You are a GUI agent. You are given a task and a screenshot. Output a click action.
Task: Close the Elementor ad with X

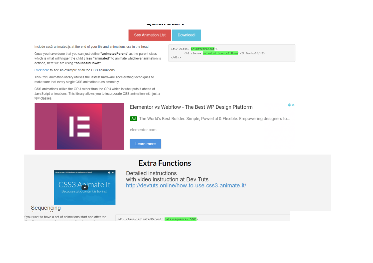click(x=293, y=105)
